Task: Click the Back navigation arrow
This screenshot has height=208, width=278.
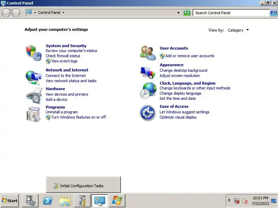Action: [x=6, y=13]
